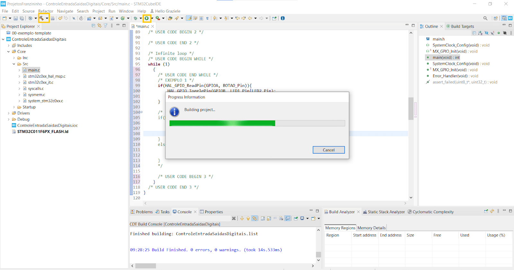Toggle alphabetical Sort in Outline toolbar
Image resolution: width=514 pixels, height=270 pixels.
480,33
